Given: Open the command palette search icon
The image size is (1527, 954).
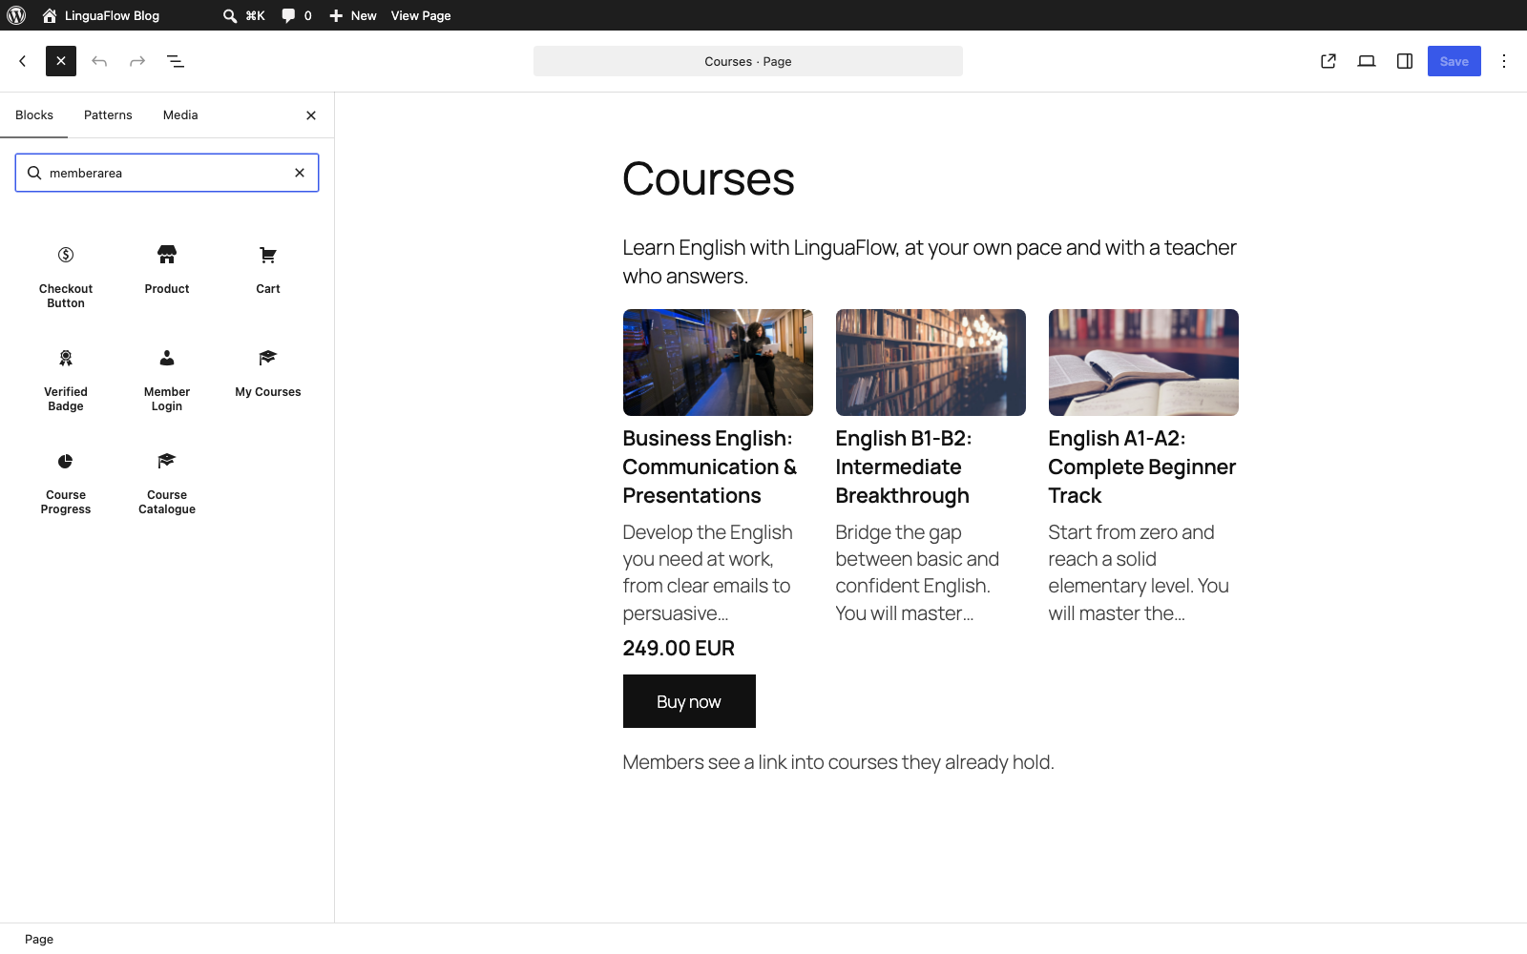Looking at the screenshot, I should point(243,15).
